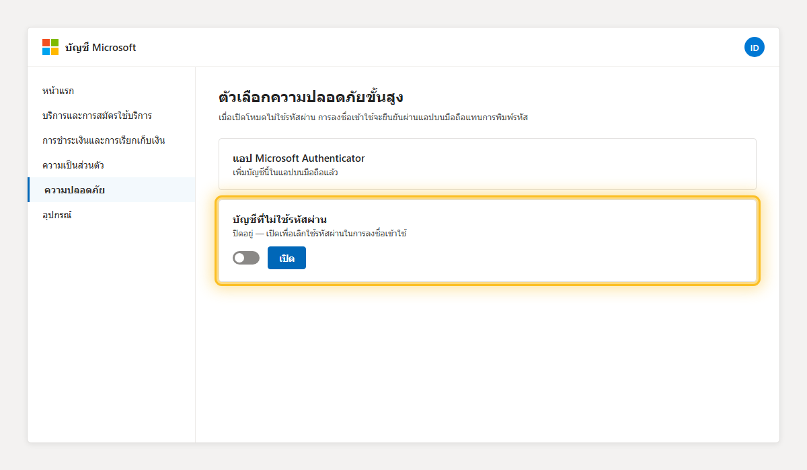Click the subtitle starting with เมื่อเปิดโหมดไม่ใช้รหัสผ่าน
Screen dimensions: 807x470
click(373, 117)
